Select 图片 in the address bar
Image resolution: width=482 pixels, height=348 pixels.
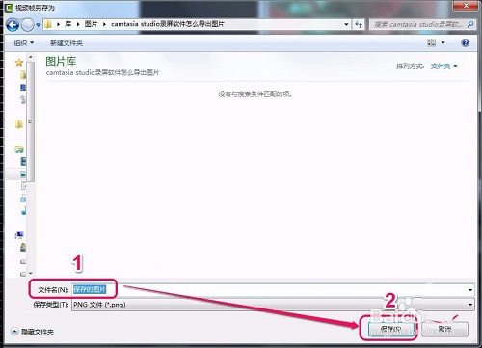91,24
